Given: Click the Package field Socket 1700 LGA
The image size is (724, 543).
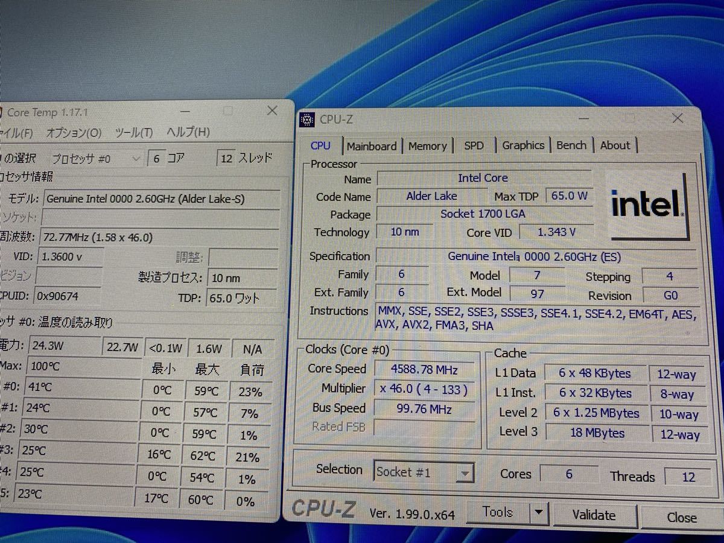Looking at the screenshot, I should click(483, 214).
